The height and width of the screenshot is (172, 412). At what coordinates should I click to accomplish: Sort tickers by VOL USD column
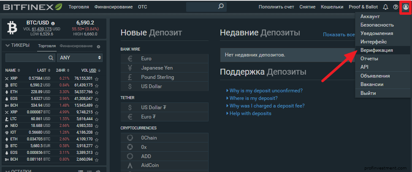coord(91,70)
